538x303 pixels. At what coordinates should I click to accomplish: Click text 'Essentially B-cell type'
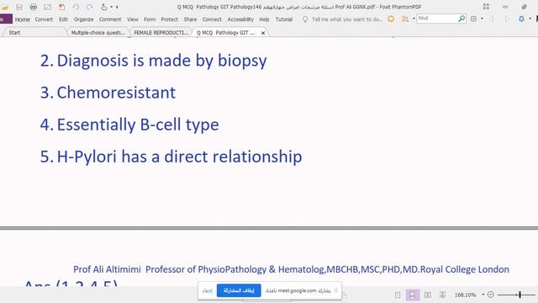138,125
